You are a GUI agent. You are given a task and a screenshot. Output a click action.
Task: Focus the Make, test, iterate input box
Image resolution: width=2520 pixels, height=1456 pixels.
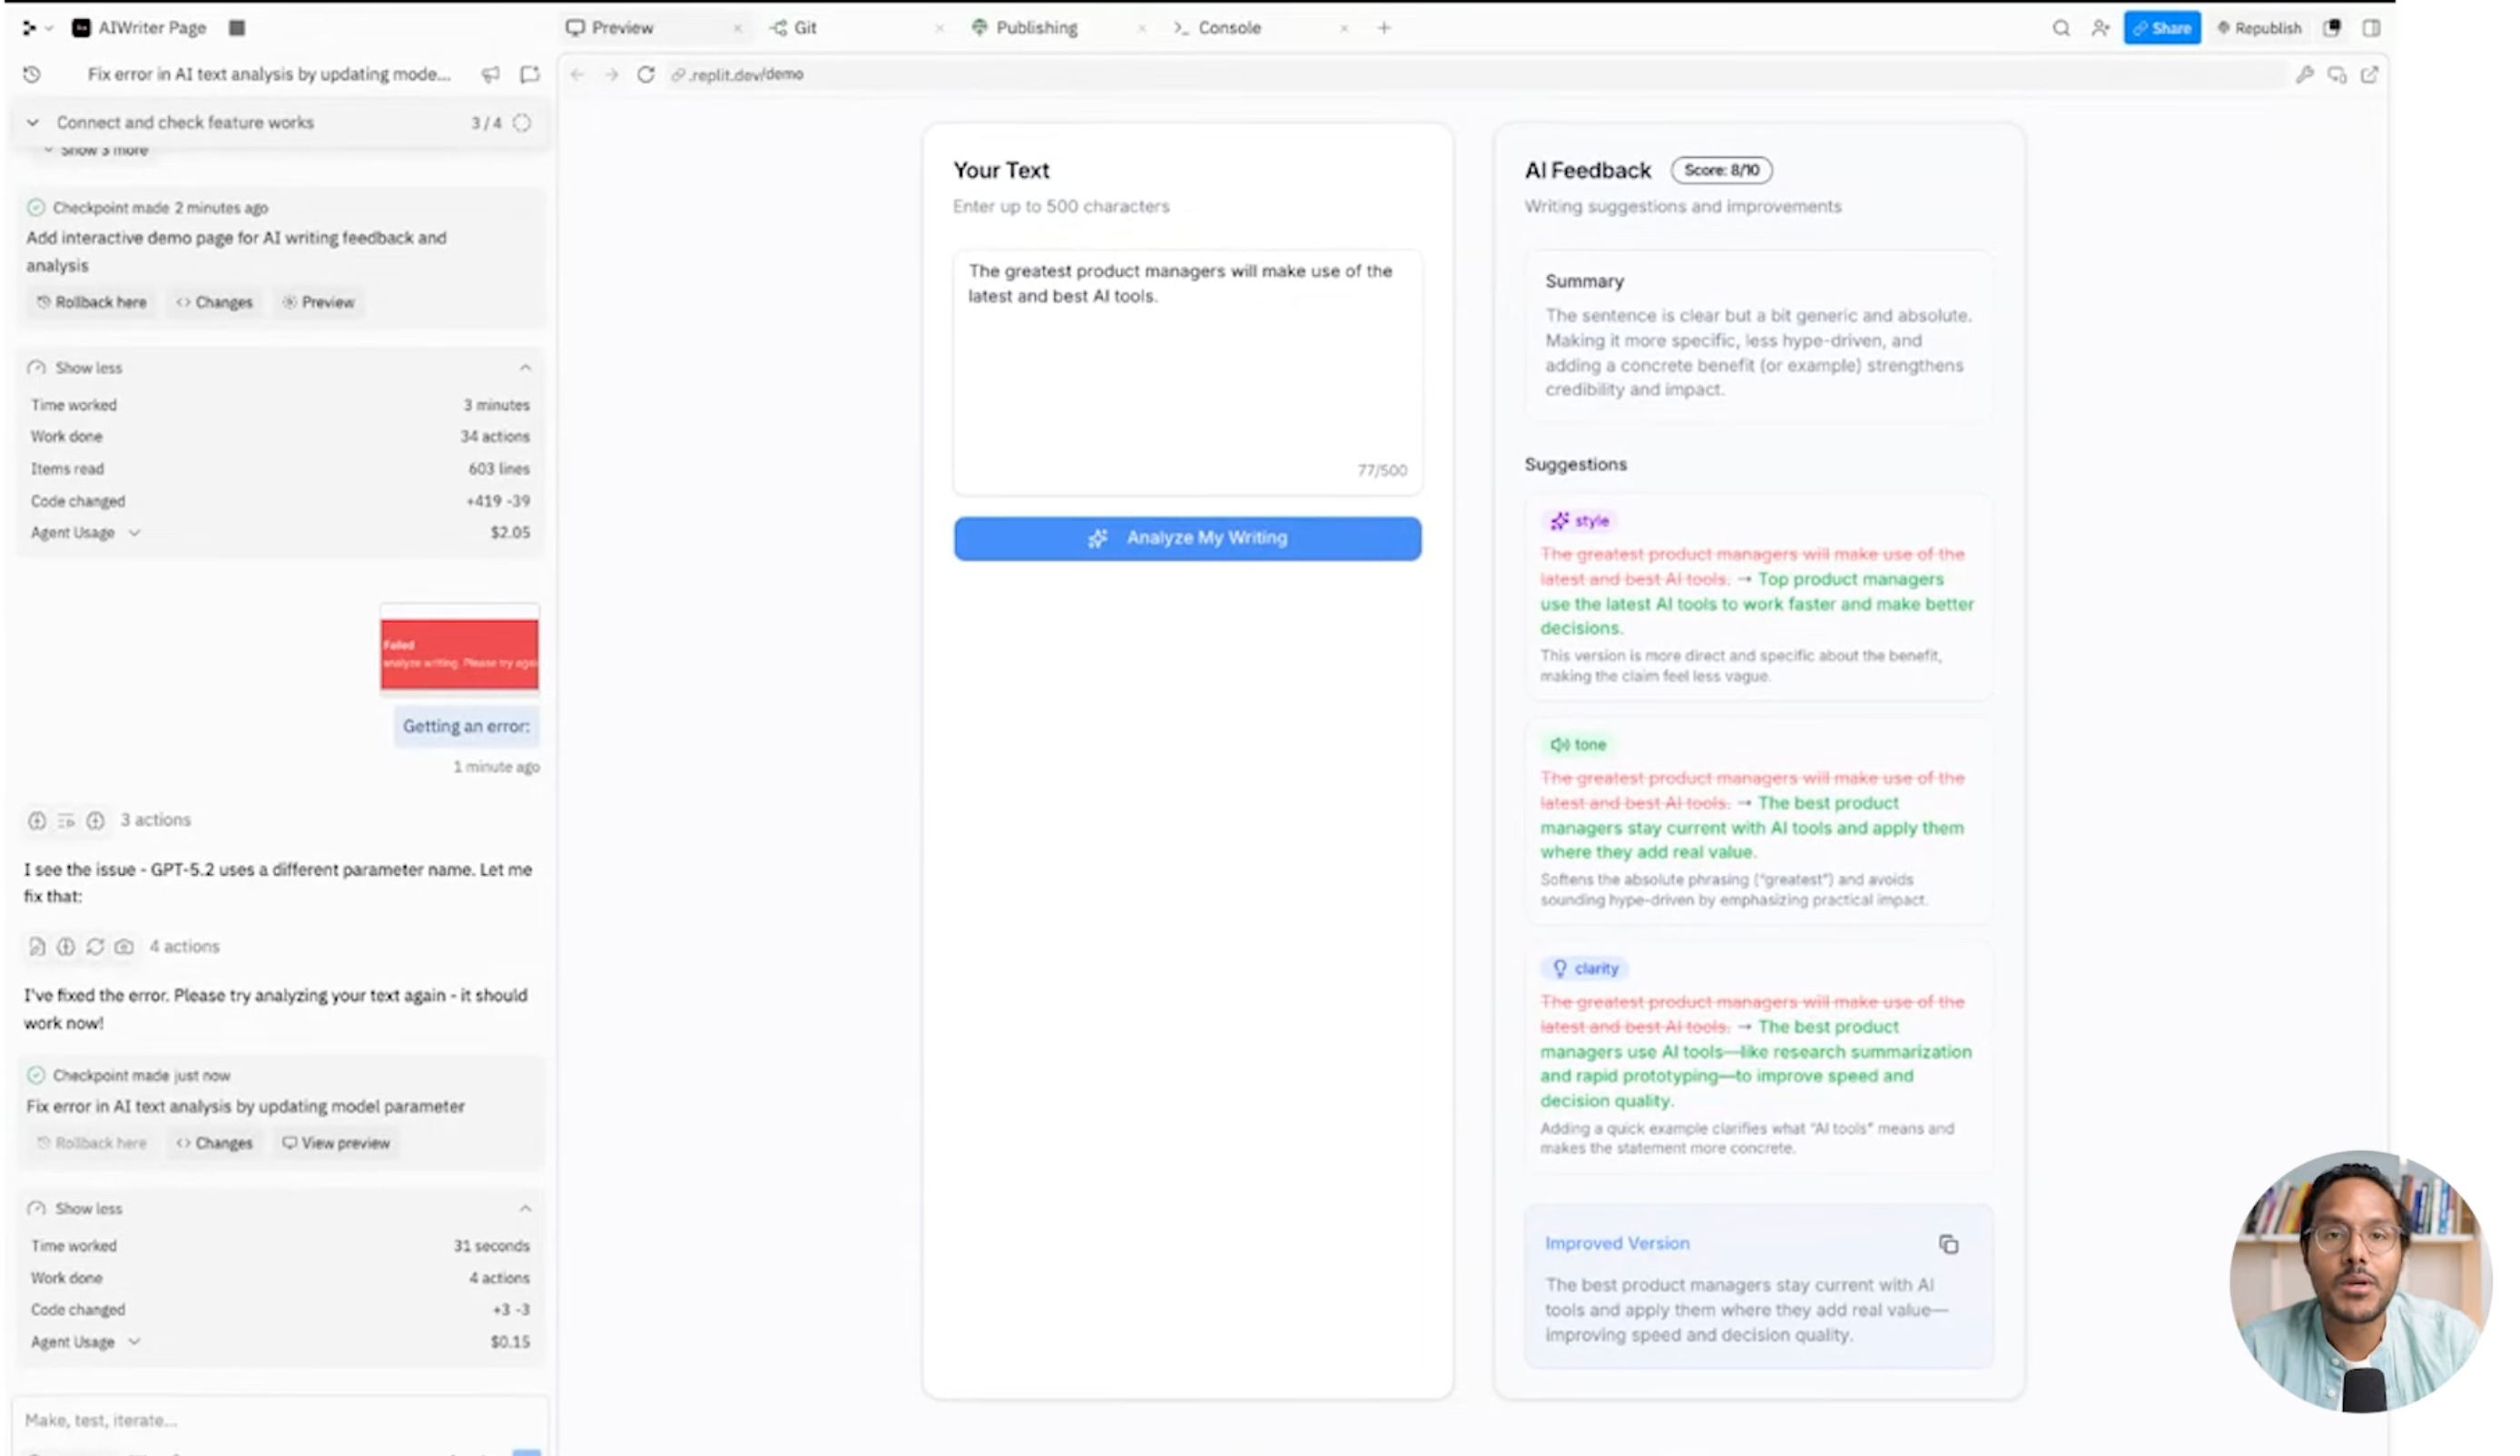[x=280, y=1420]
